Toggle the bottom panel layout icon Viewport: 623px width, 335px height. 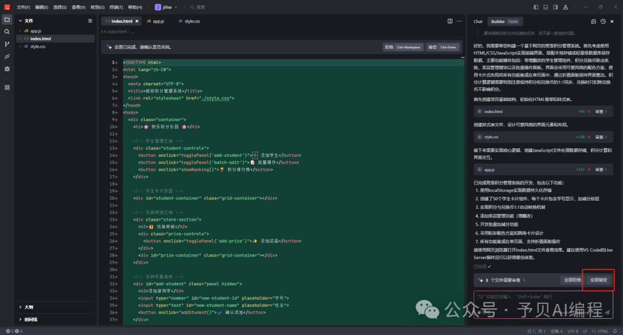click(546, 7)
